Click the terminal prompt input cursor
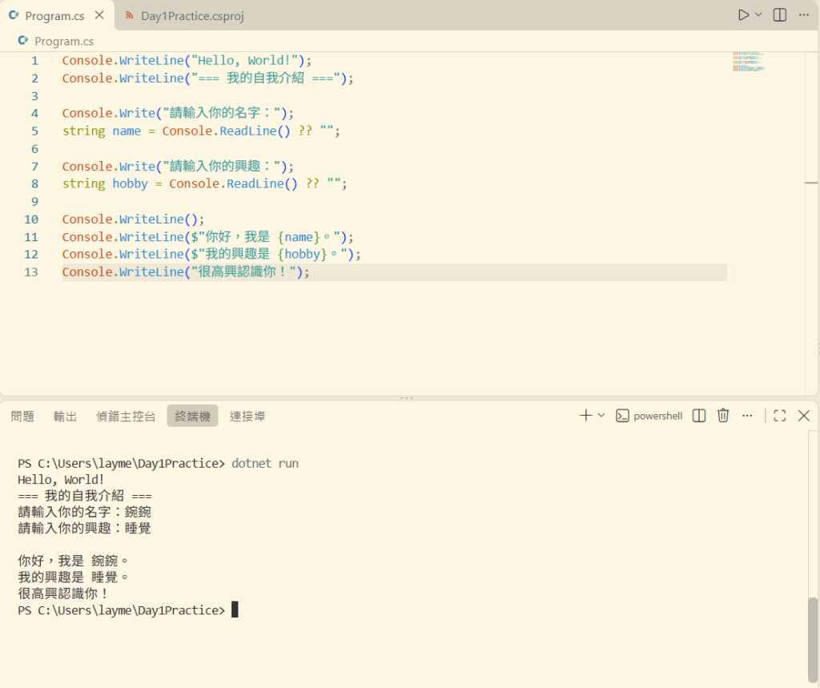Image resolution: width=820 pixels, height=688 pixels. [235, 610]
